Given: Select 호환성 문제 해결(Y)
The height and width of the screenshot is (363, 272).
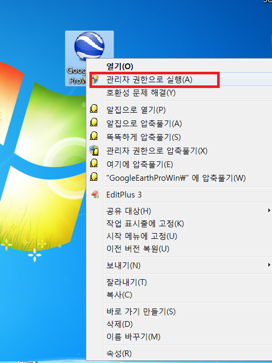Looking at the screenshot, I should tap(141, 93).
